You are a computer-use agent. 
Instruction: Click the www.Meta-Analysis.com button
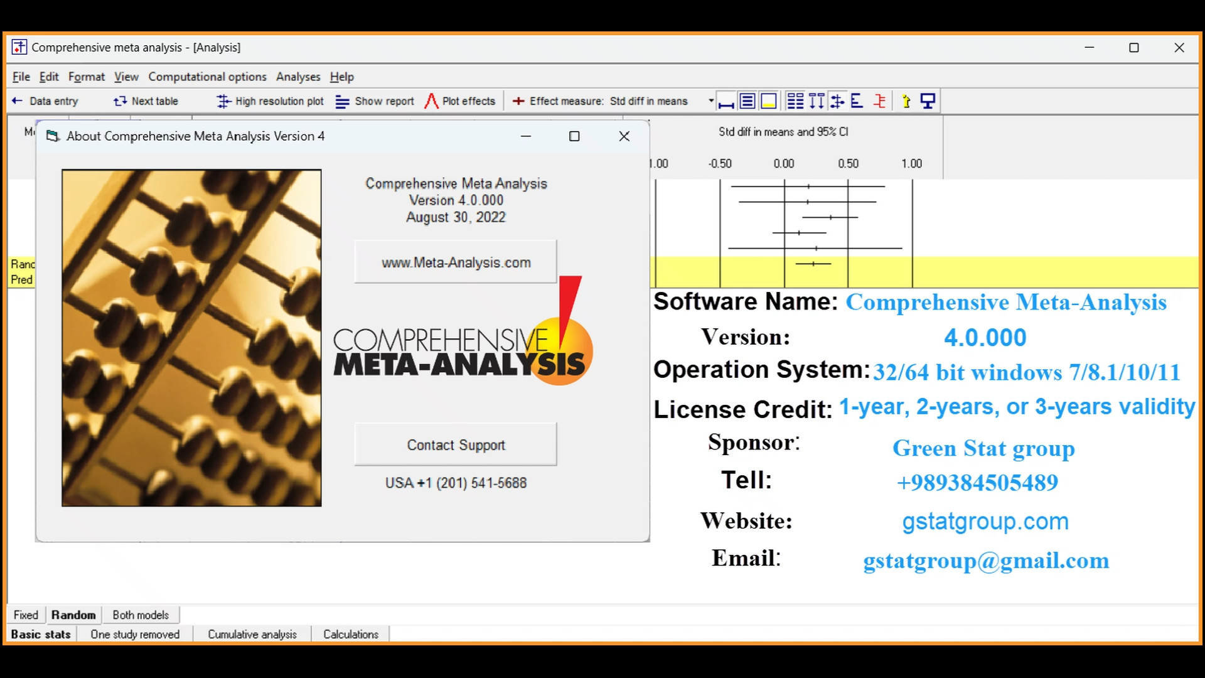[456, 262]
